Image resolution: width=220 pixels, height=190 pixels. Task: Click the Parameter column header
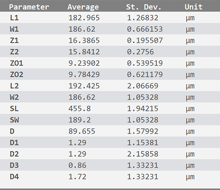pos(29,7)
